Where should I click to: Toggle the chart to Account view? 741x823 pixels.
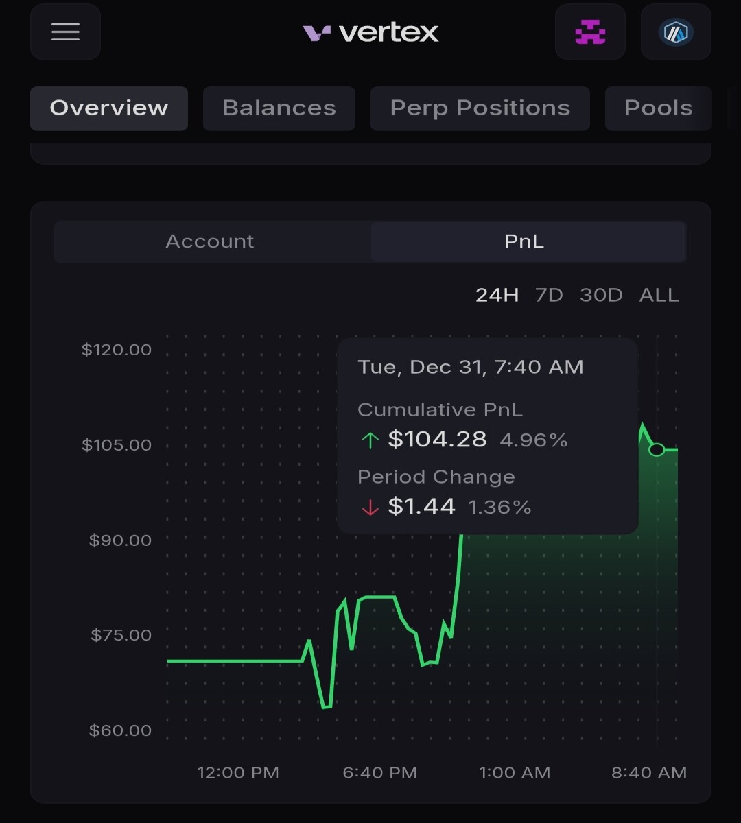click(x=210, y=241)
